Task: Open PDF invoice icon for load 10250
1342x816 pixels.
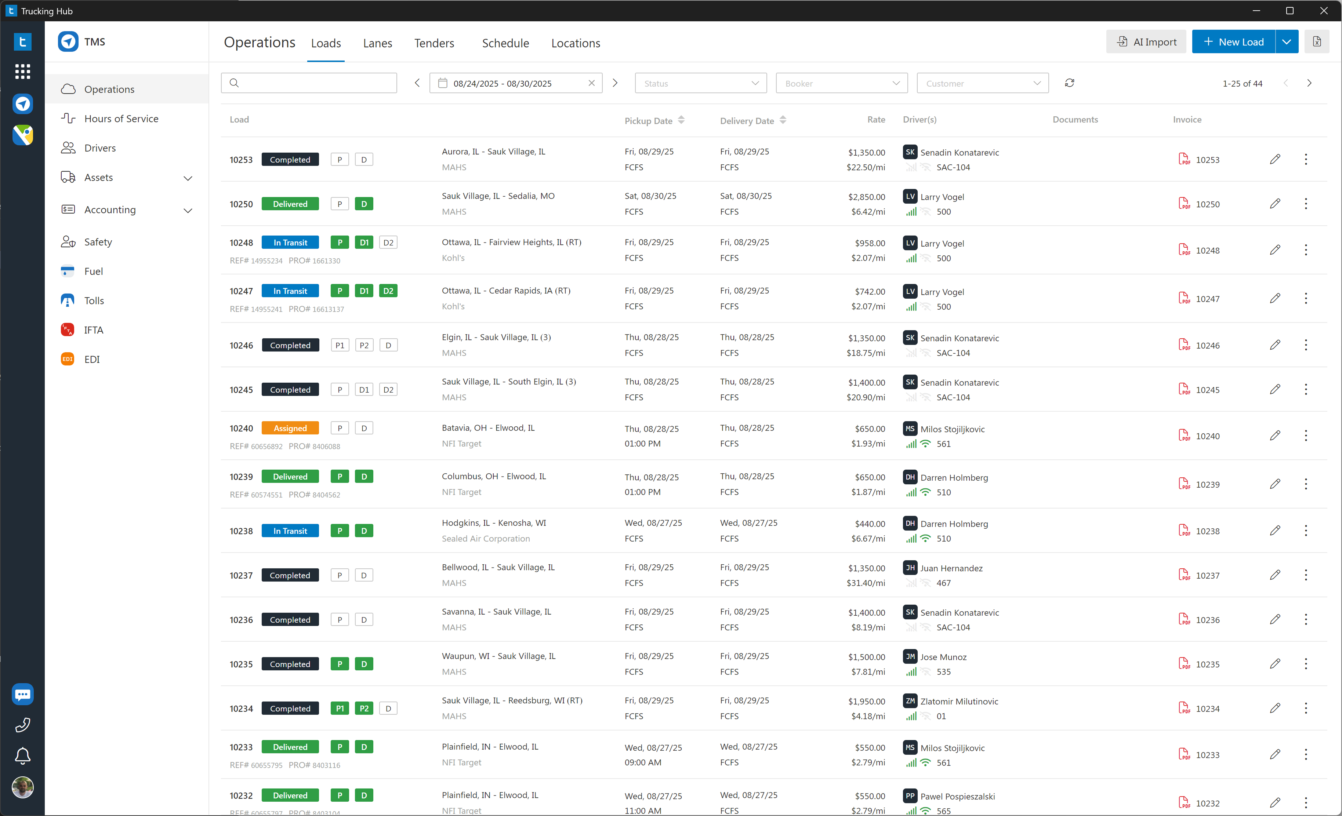Action: click(1184, 204)
